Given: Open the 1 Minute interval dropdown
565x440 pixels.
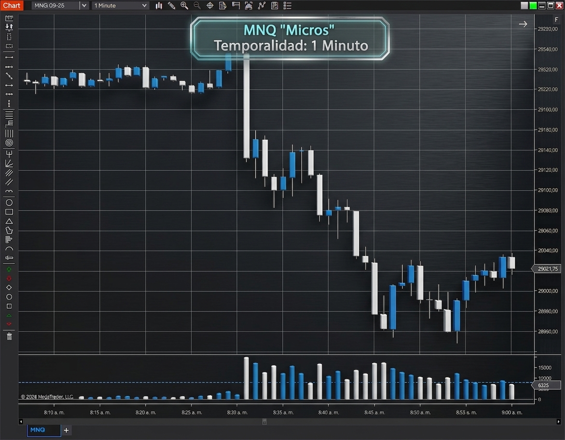Looking at the screenshot, I should tap(120, 5).
